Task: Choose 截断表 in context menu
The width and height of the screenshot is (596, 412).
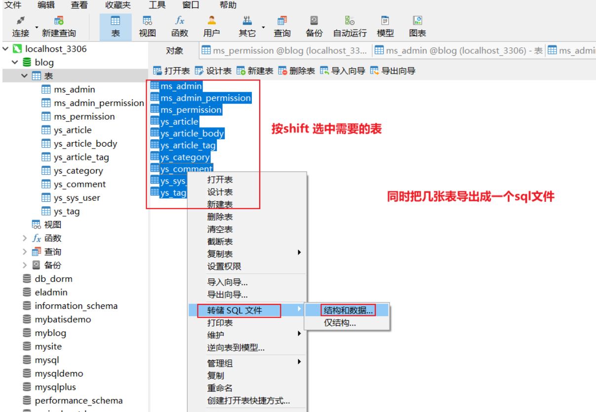Action: pos(220,242)
